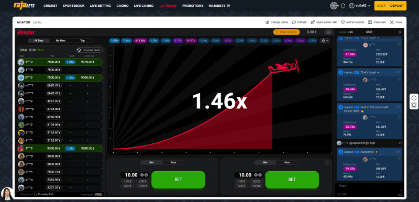The image size is (419, 202).
Task: Like the captain message about 87.68x cashout
Action: pyautogui.click(x=399, y=38)
